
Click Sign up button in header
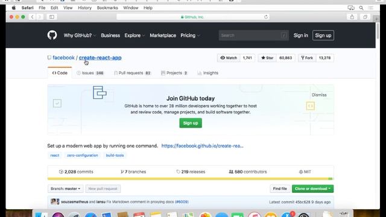(x=323, y=36)
